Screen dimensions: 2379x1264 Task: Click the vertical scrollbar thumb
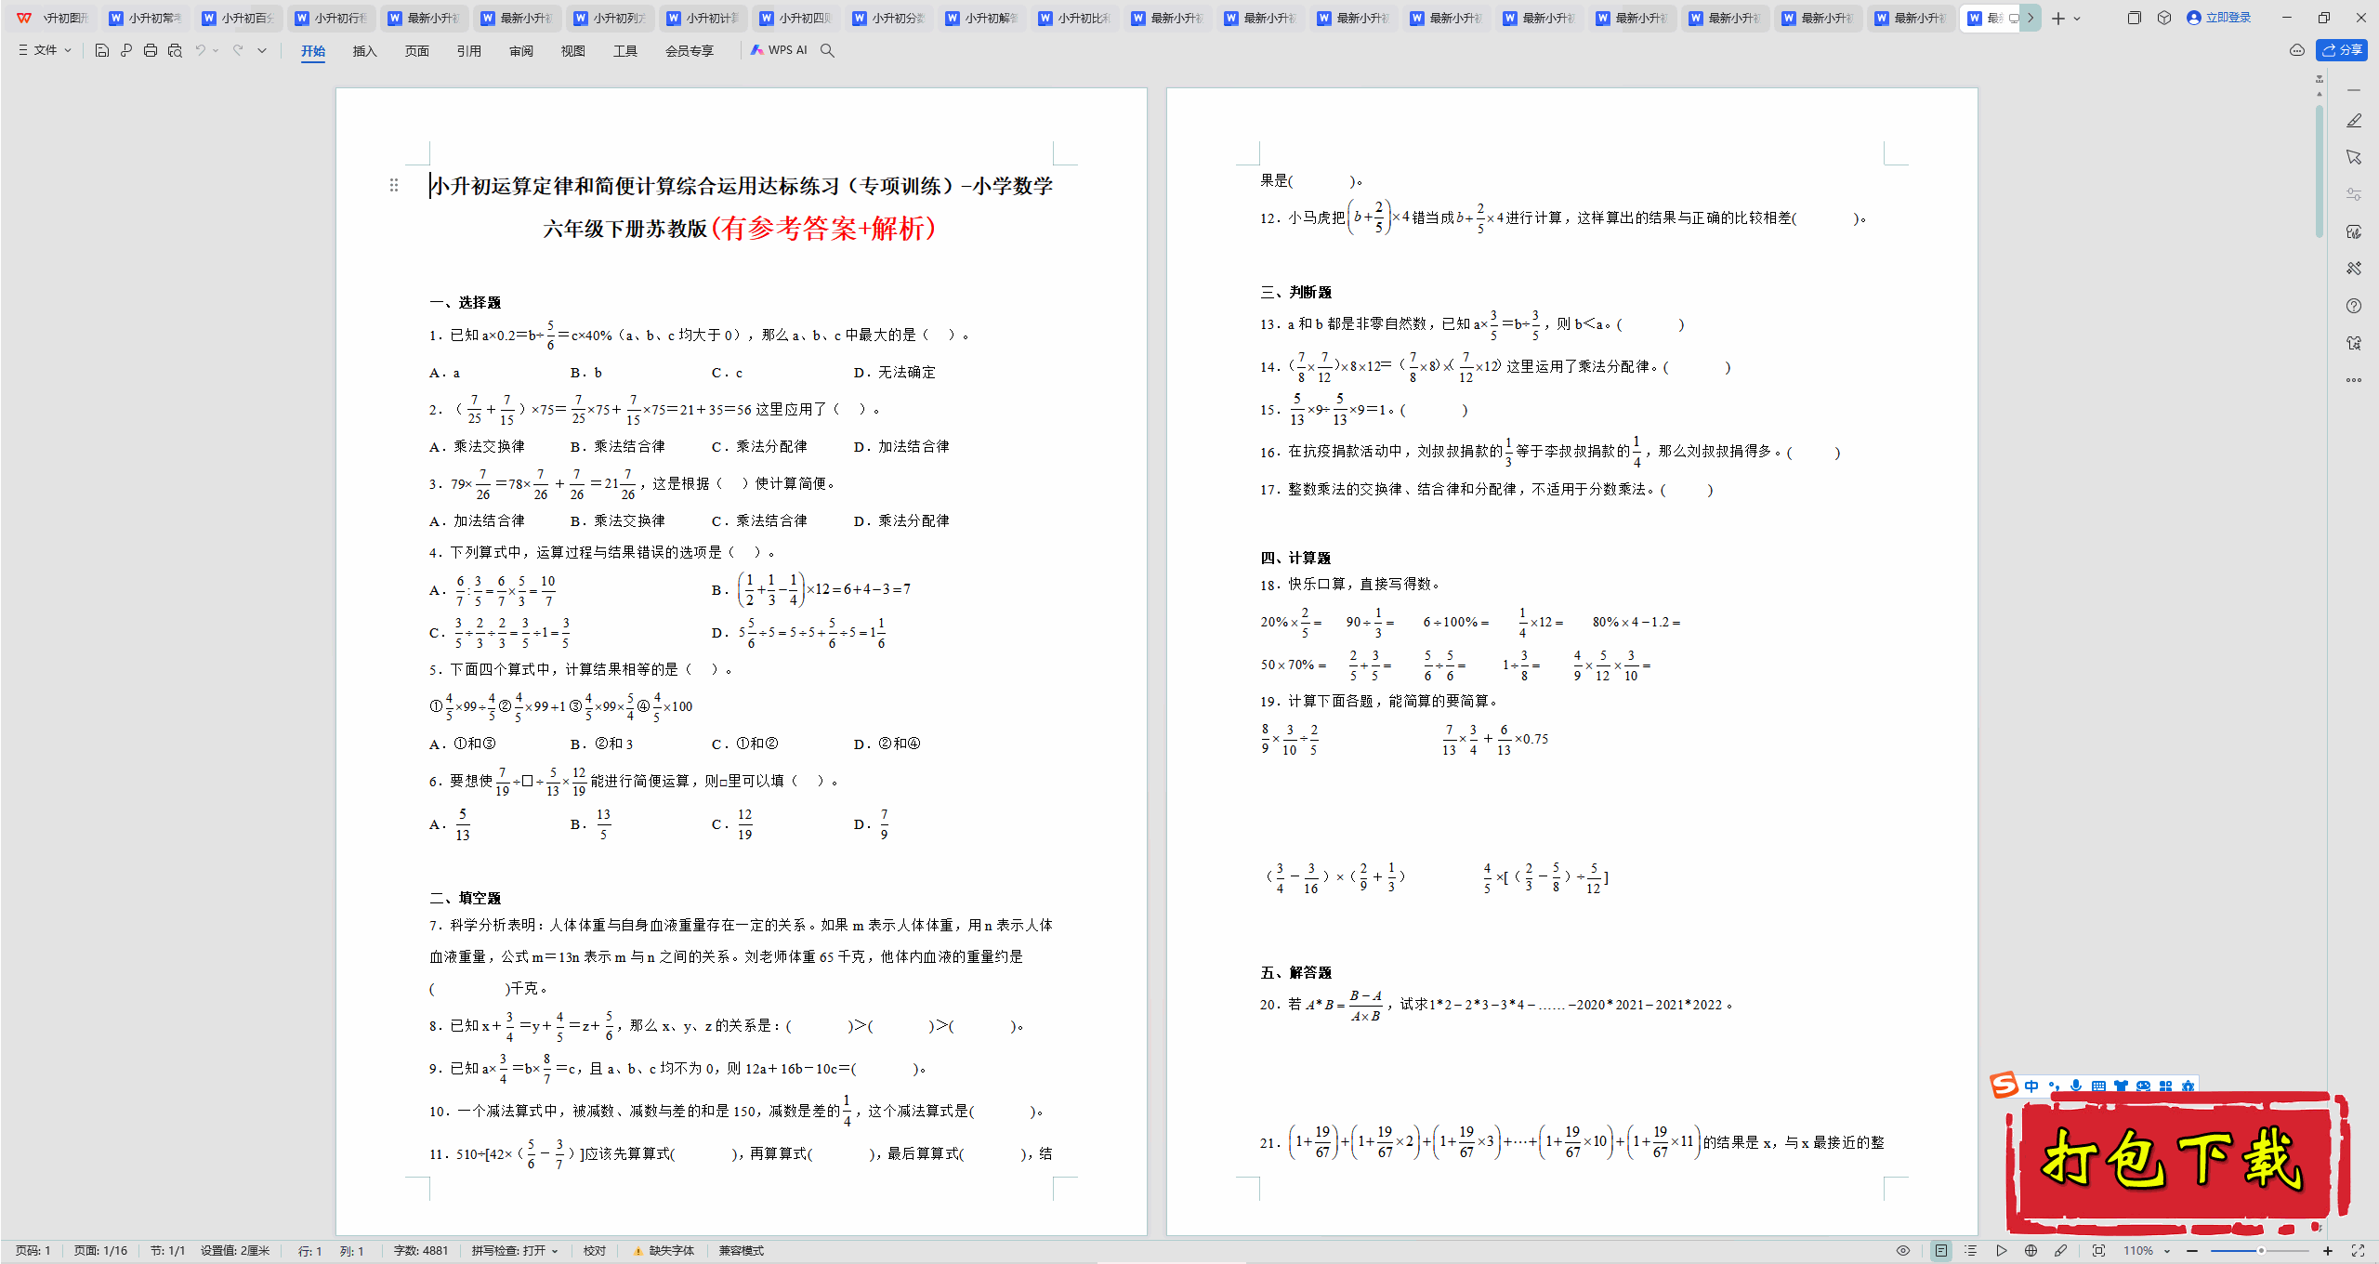2320,172
